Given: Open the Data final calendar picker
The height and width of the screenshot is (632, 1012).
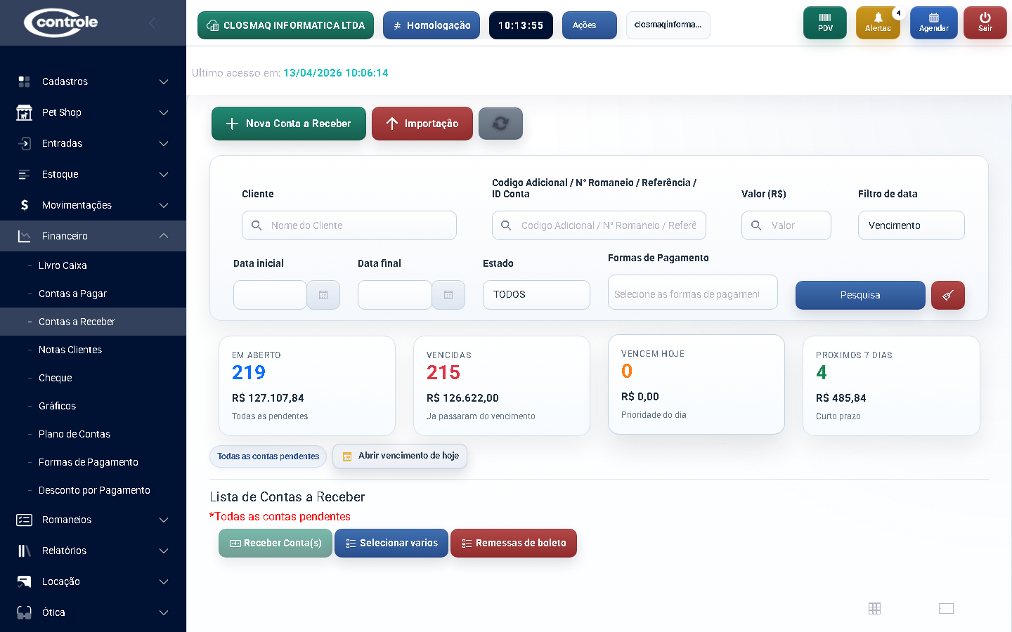Looking at the screenshot, I should [448, 295].
